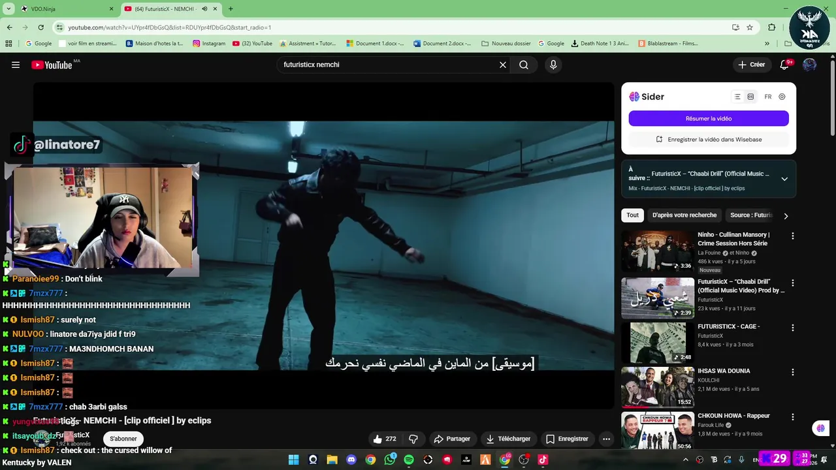Image resolution: width=836 pixels, height=470 pixels.
Task: Open Sider settings target icon
Action: click(782, 97)
